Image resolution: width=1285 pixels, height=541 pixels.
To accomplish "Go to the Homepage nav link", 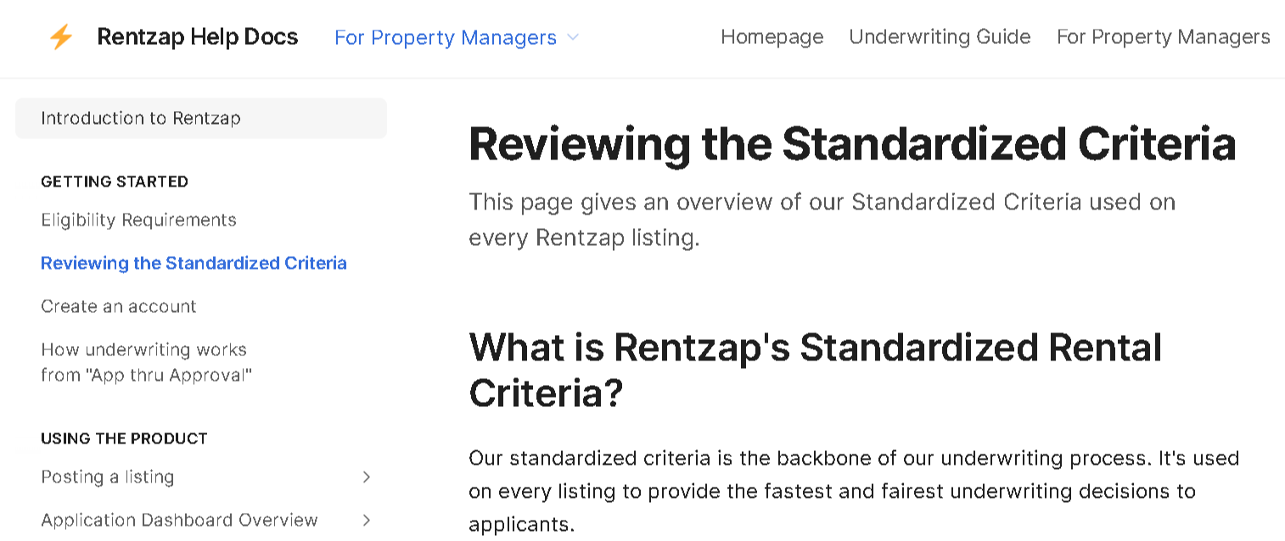I will pos(772,37).
